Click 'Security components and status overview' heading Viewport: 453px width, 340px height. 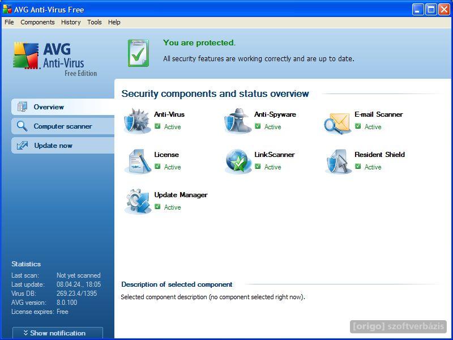pos(215,93)
